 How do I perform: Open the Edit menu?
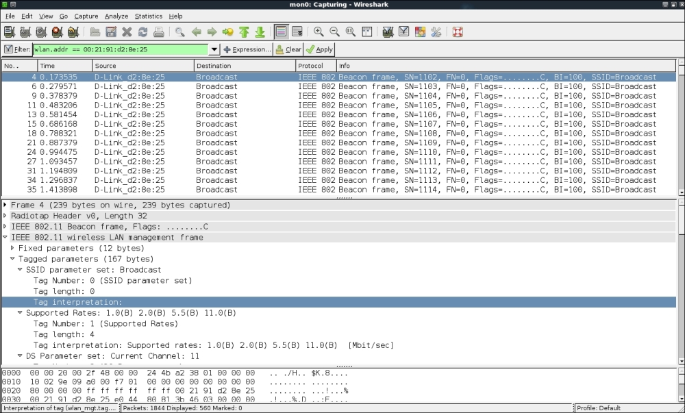27,16
